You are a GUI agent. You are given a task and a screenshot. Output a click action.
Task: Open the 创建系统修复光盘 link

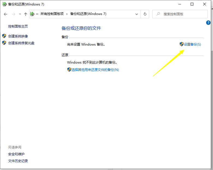click(21, 43)
